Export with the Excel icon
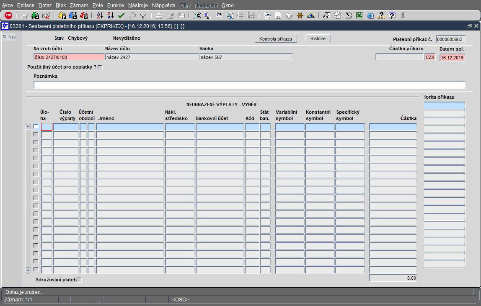 tap(359, 15)
